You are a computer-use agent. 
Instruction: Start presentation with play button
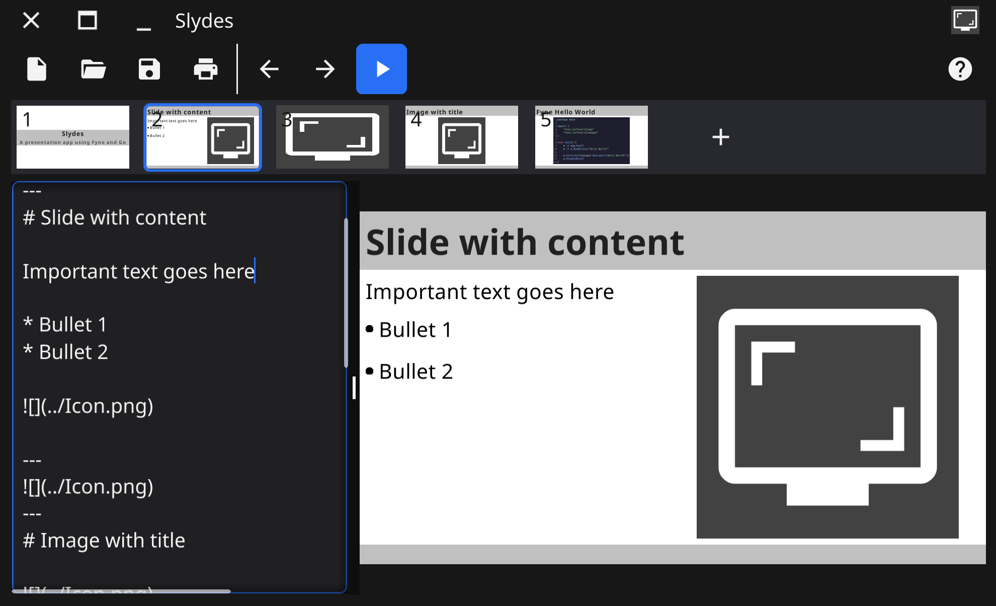pos(381,69)
